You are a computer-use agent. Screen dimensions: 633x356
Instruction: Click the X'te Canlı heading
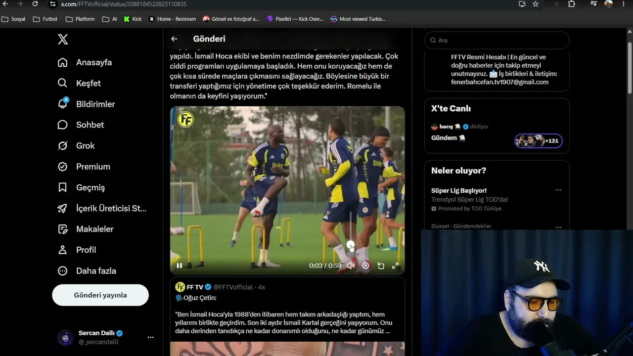(x=451, y=108)
